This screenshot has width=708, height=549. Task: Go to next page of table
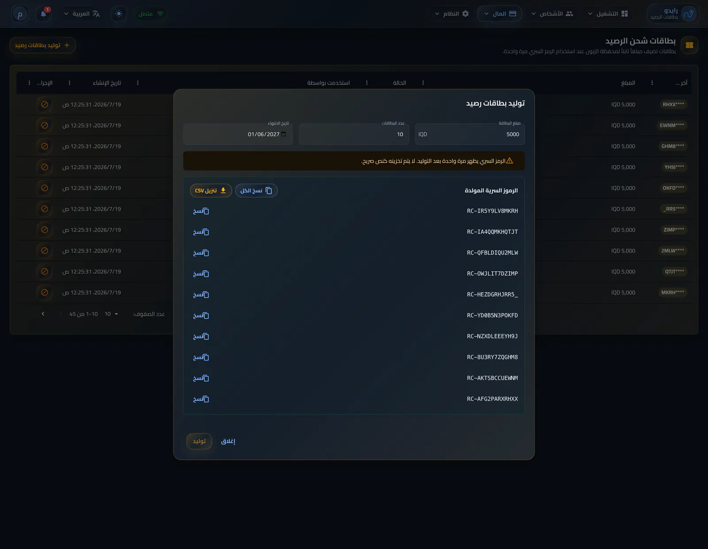pyautogui.click(x=43, y=314)
